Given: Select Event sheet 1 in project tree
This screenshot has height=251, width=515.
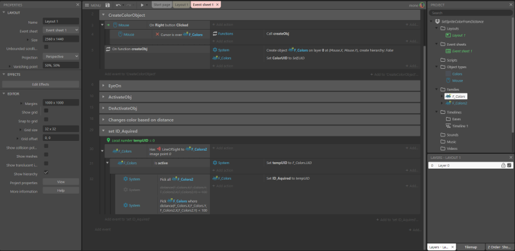Looking at the screenshot, I should tap(462, 51).
